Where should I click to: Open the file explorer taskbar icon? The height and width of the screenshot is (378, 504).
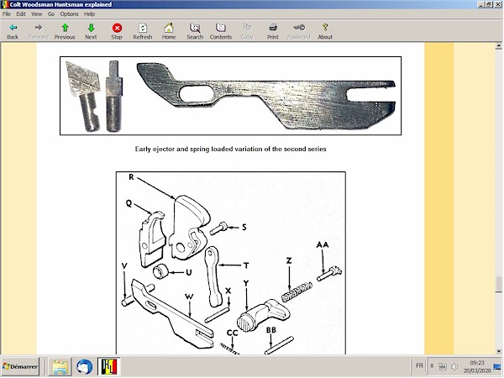click(60, 366)
